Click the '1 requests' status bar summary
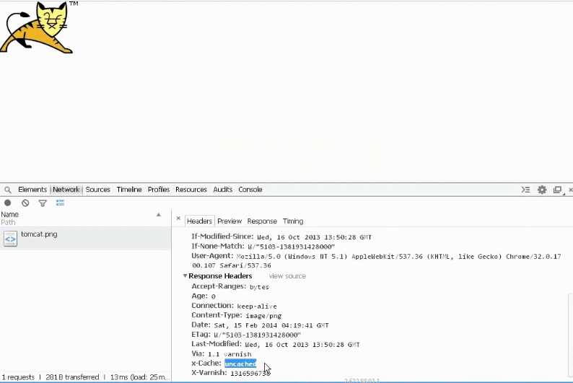 click(18, 377)
